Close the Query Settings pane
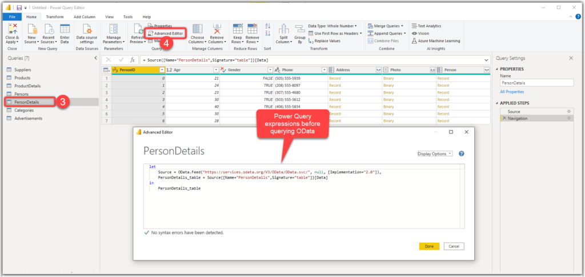Screen dimensions: 585x277 (571, 58)
